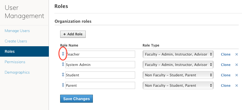The image size is (242, 110).
Task: Expand System Admin's Role Type dropdown
Action: click(x=178, y=65)
